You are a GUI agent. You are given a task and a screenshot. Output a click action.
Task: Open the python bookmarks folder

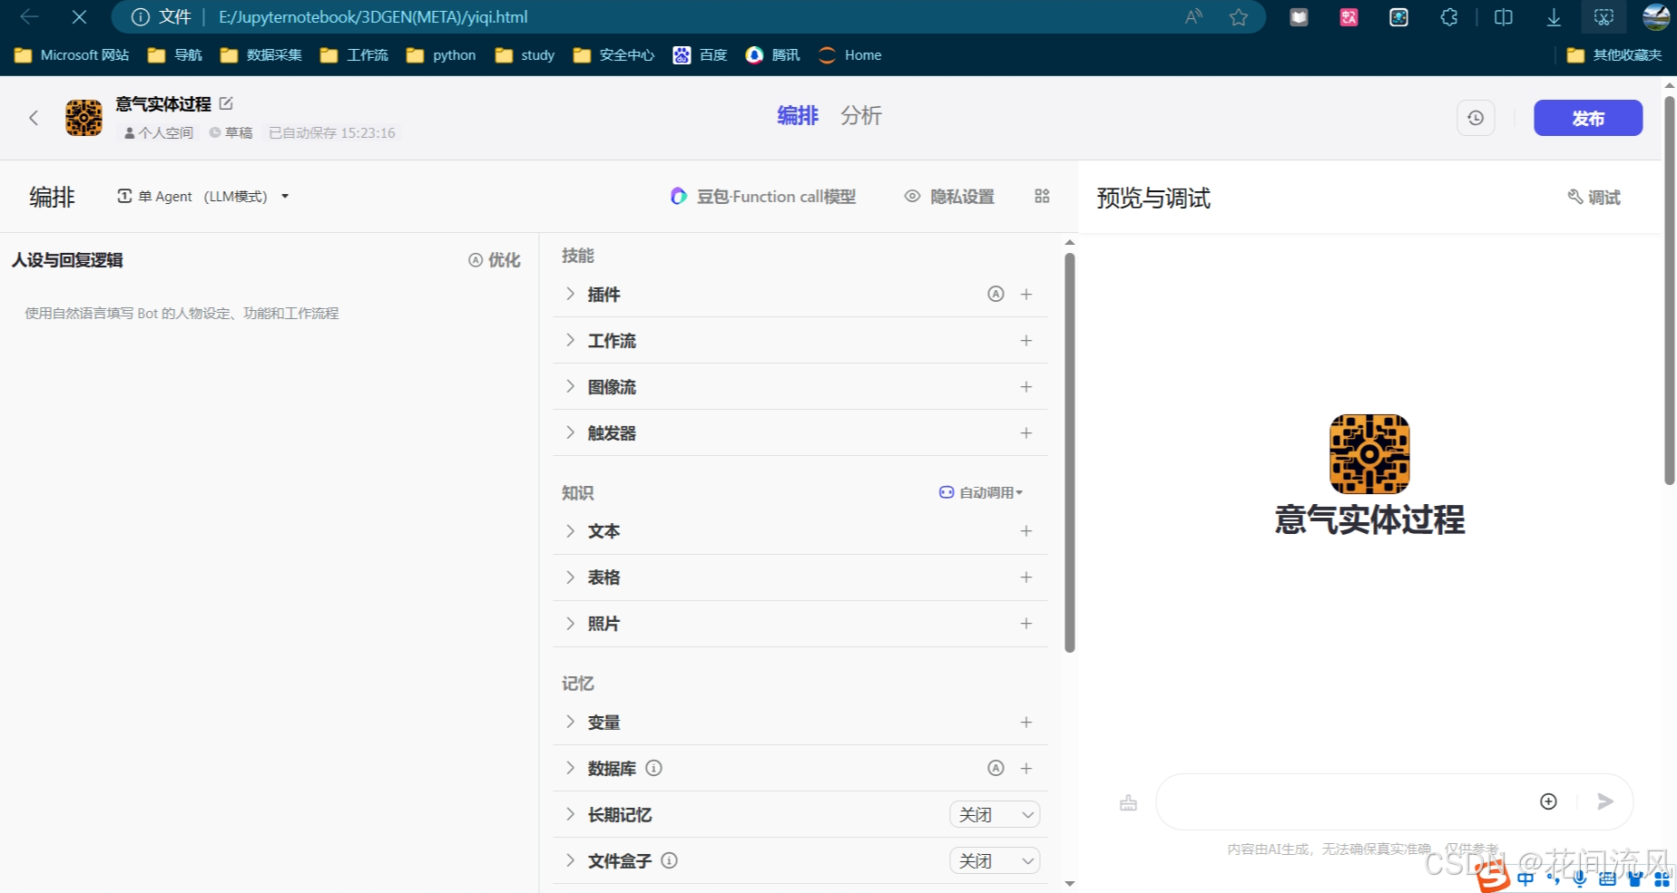[x=441, y=55]
